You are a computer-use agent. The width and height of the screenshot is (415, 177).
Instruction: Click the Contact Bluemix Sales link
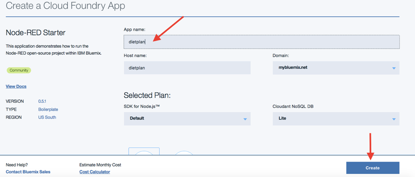pos(28,172)
